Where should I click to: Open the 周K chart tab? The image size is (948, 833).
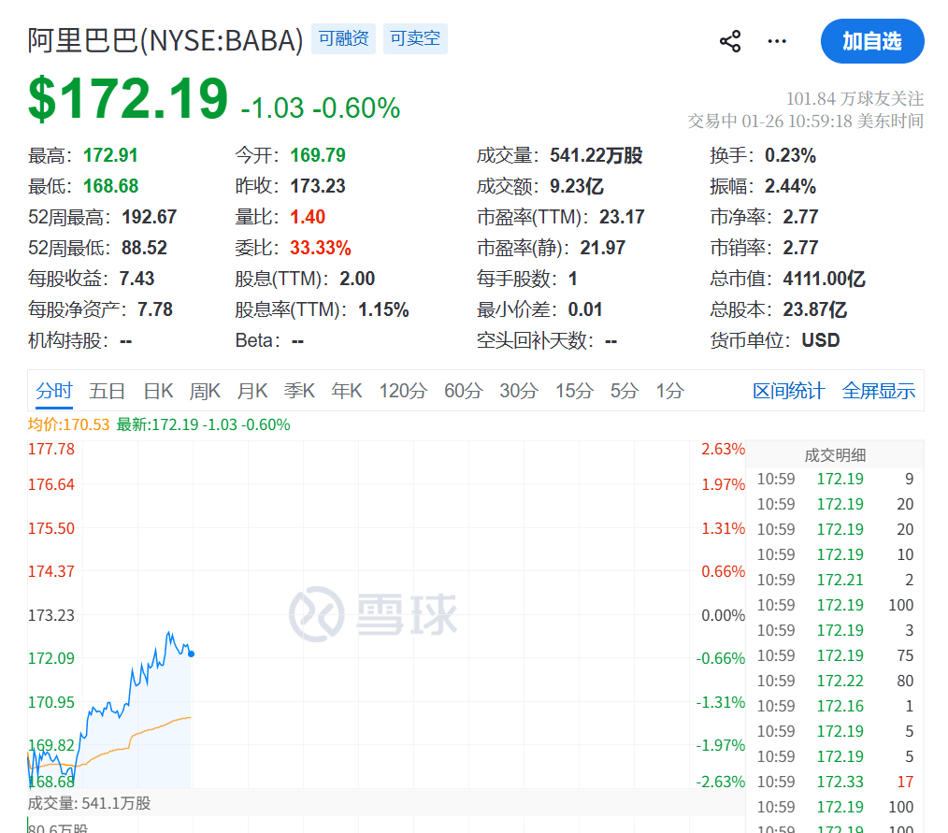tap(205, 391)
